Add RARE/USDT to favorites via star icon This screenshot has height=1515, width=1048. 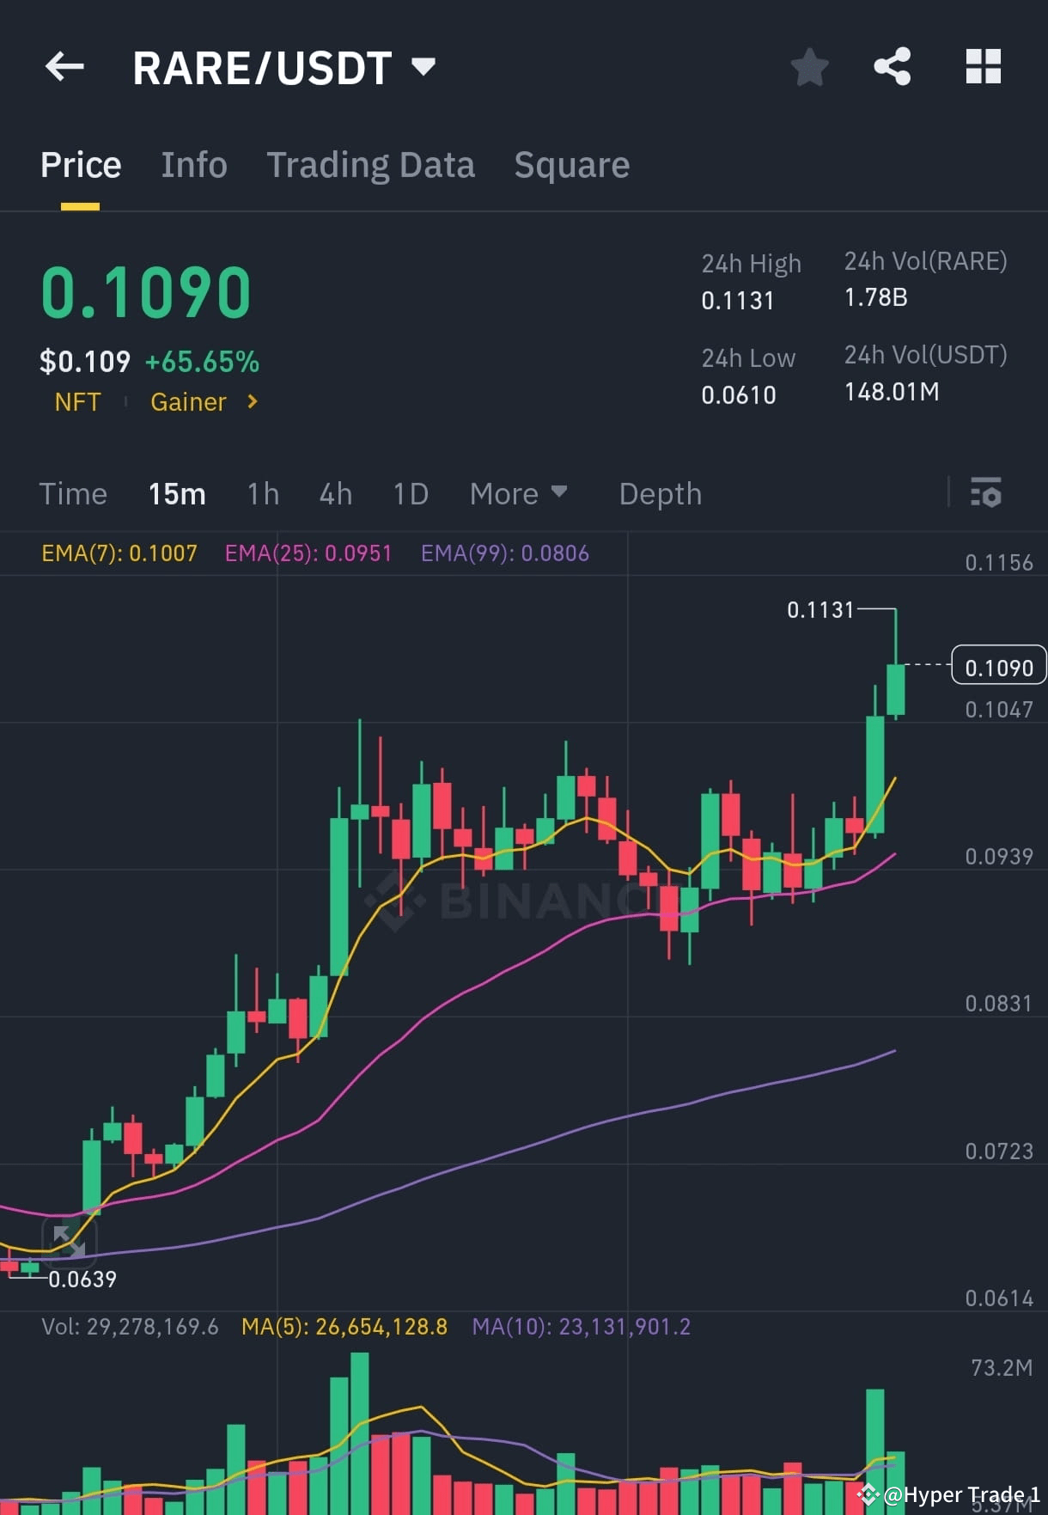tap(808, 67)
